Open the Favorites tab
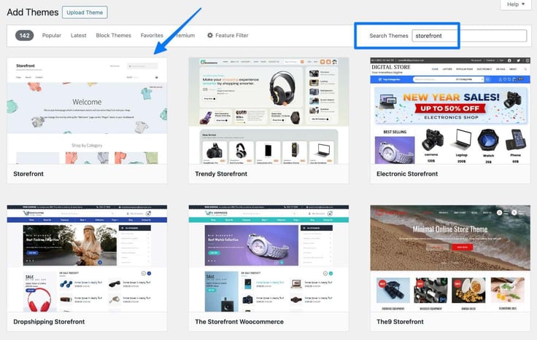This screenshot has width=537, height=340. (x=152, y=36)
